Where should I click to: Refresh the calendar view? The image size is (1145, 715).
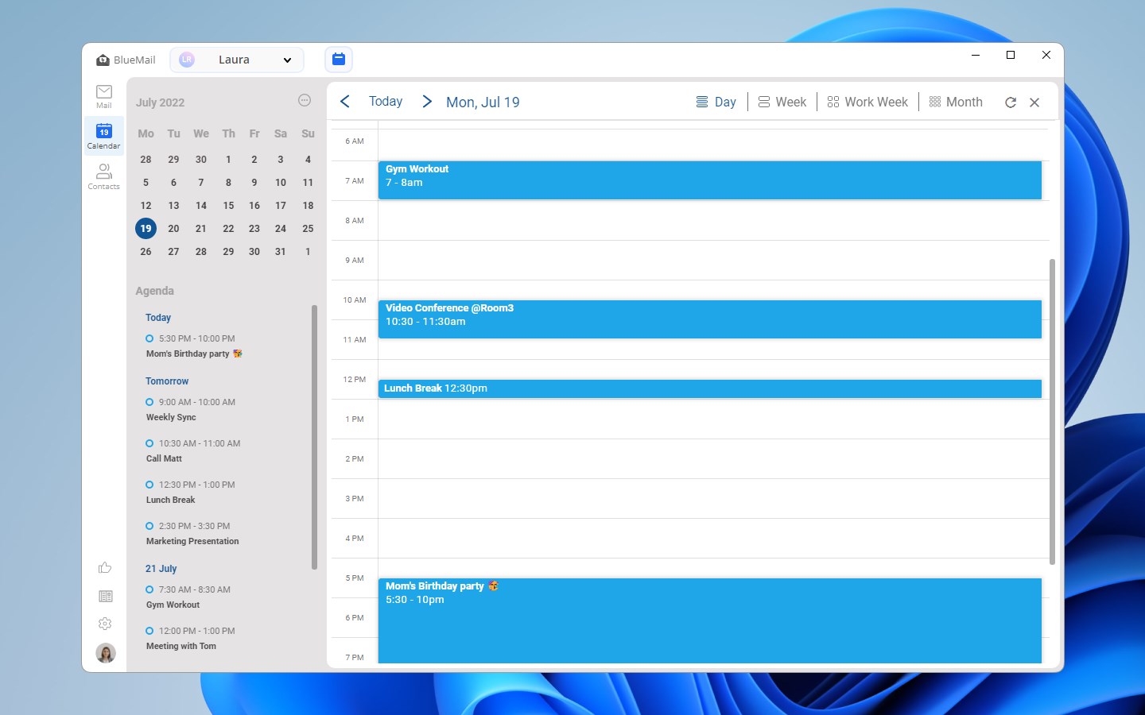click(1010, 102)
